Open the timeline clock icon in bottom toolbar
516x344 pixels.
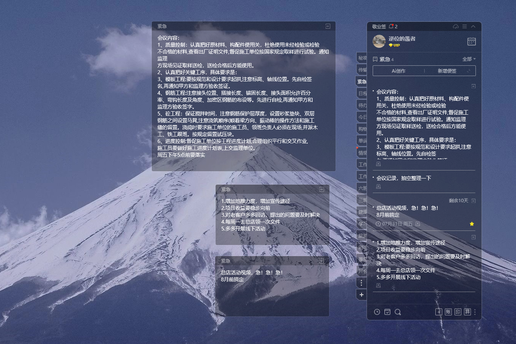click(377, 312)
